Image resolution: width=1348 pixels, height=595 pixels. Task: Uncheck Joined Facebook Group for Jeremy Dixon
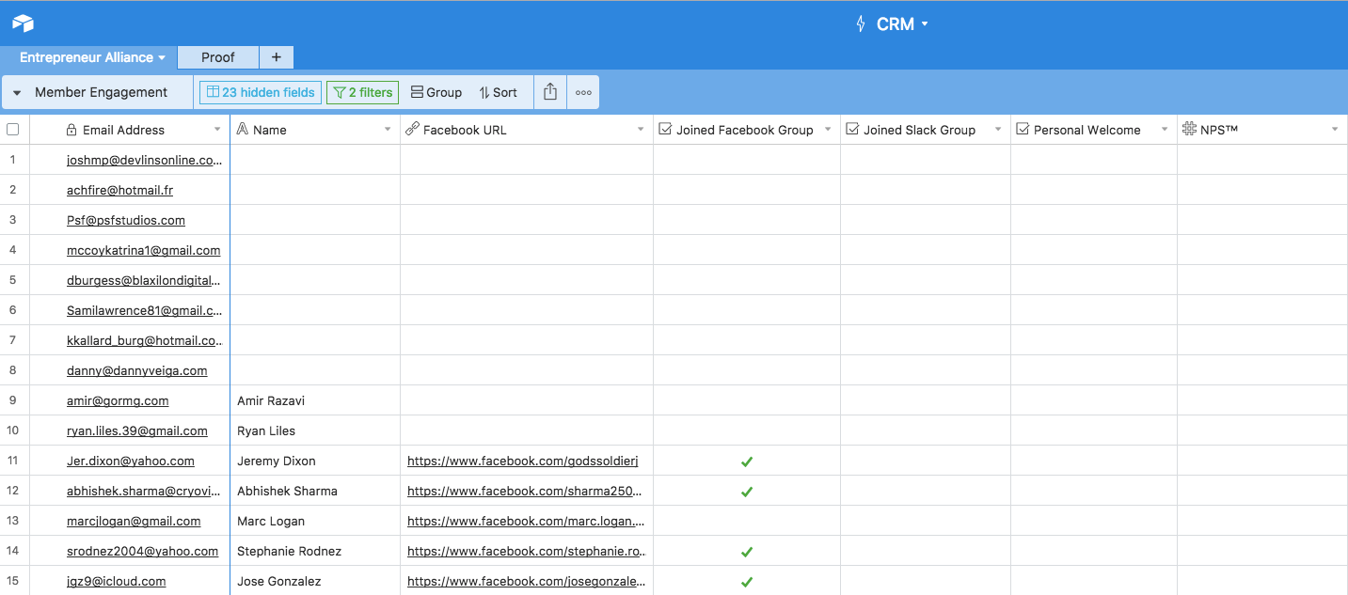(x=747, y=462)
